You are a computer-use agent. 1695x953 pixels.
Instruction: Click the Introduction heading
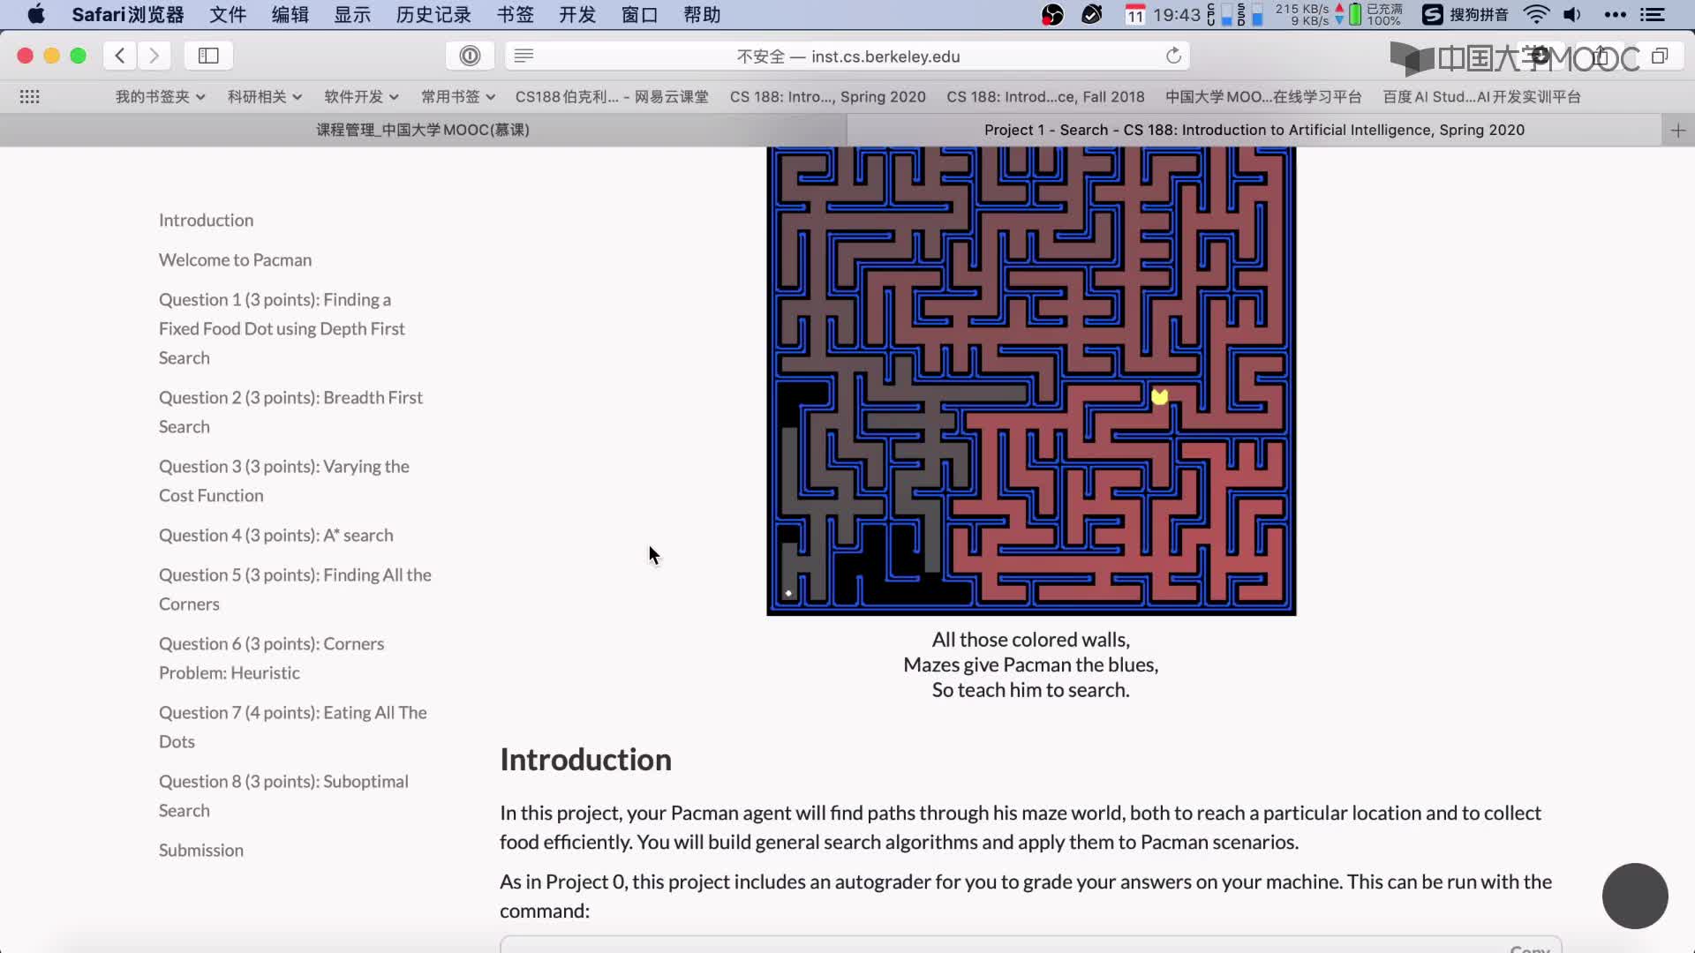pos(585,760)
